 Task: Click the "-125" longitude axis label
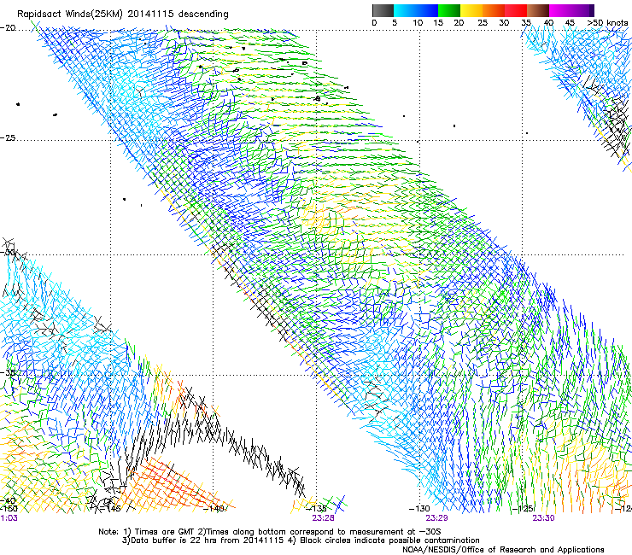coord(523,509)
